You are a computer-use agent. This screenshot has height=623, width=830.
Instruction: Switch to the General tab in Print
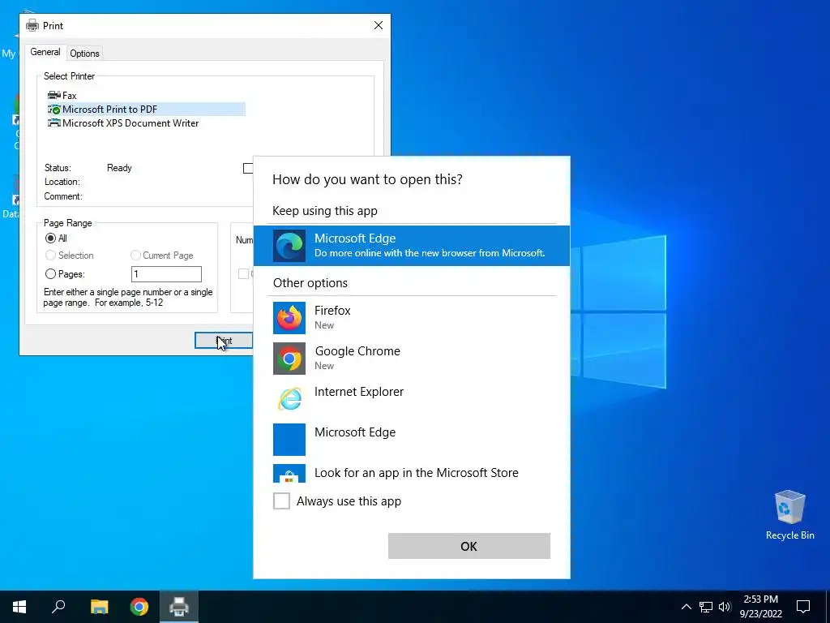click(45, 52)
